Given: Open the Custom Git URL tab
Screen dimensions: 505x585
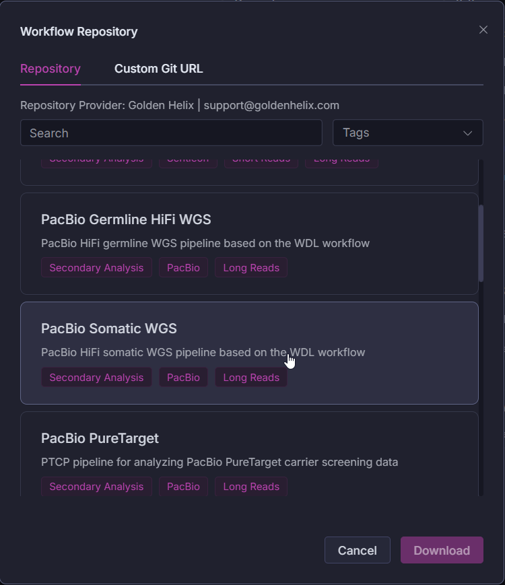Looking at the screenshot, I should point(158,69).
